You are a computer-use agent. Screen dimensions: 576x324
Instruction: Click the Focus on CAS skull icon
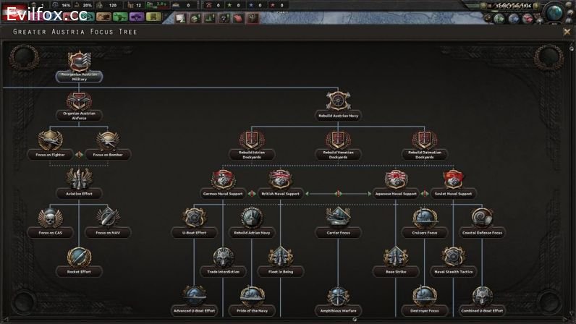coord(50,217)
